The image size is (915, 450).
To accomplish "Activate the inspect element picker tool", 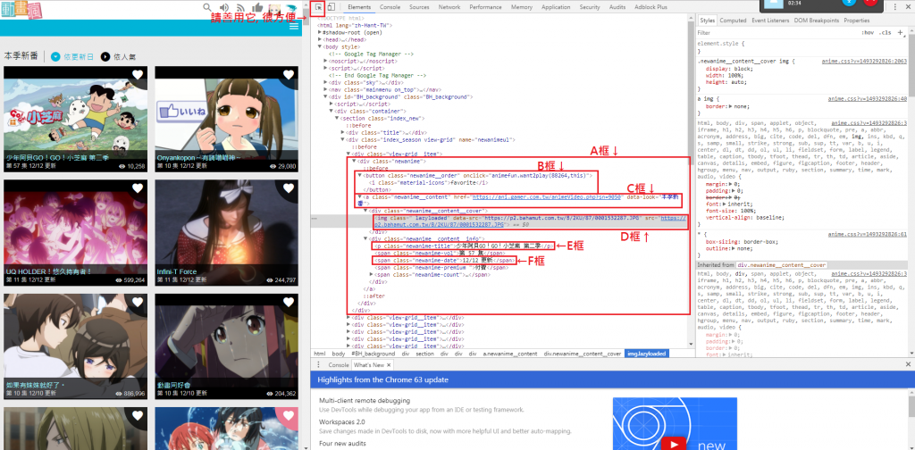I will point(318,7).
